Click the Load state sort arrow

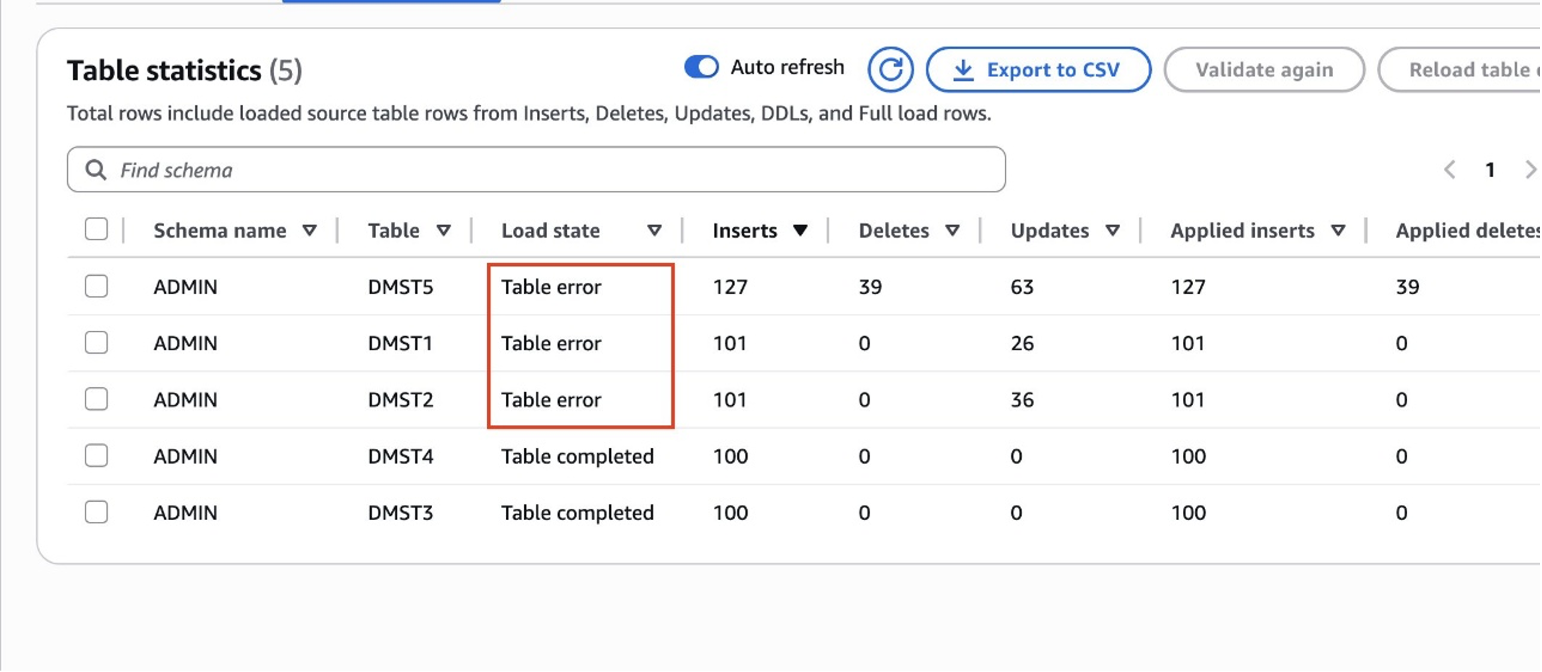[x=654, y=230]
